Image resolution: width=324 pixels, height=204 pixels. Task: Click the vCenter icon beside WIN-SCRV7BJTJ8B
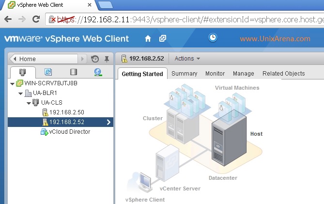[x=20, y=83]
